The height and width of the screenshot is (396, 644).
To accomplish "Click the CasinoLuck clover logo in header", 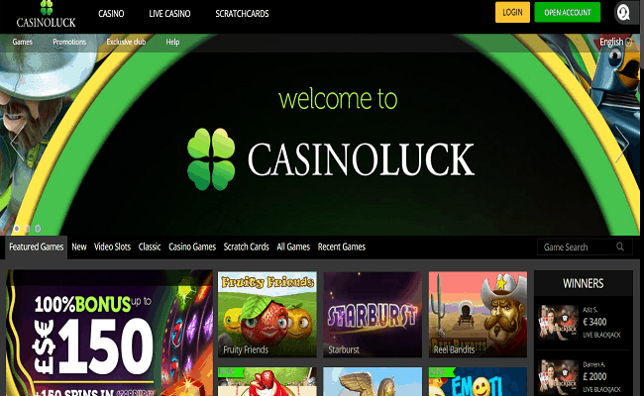I will coord(46,15).
